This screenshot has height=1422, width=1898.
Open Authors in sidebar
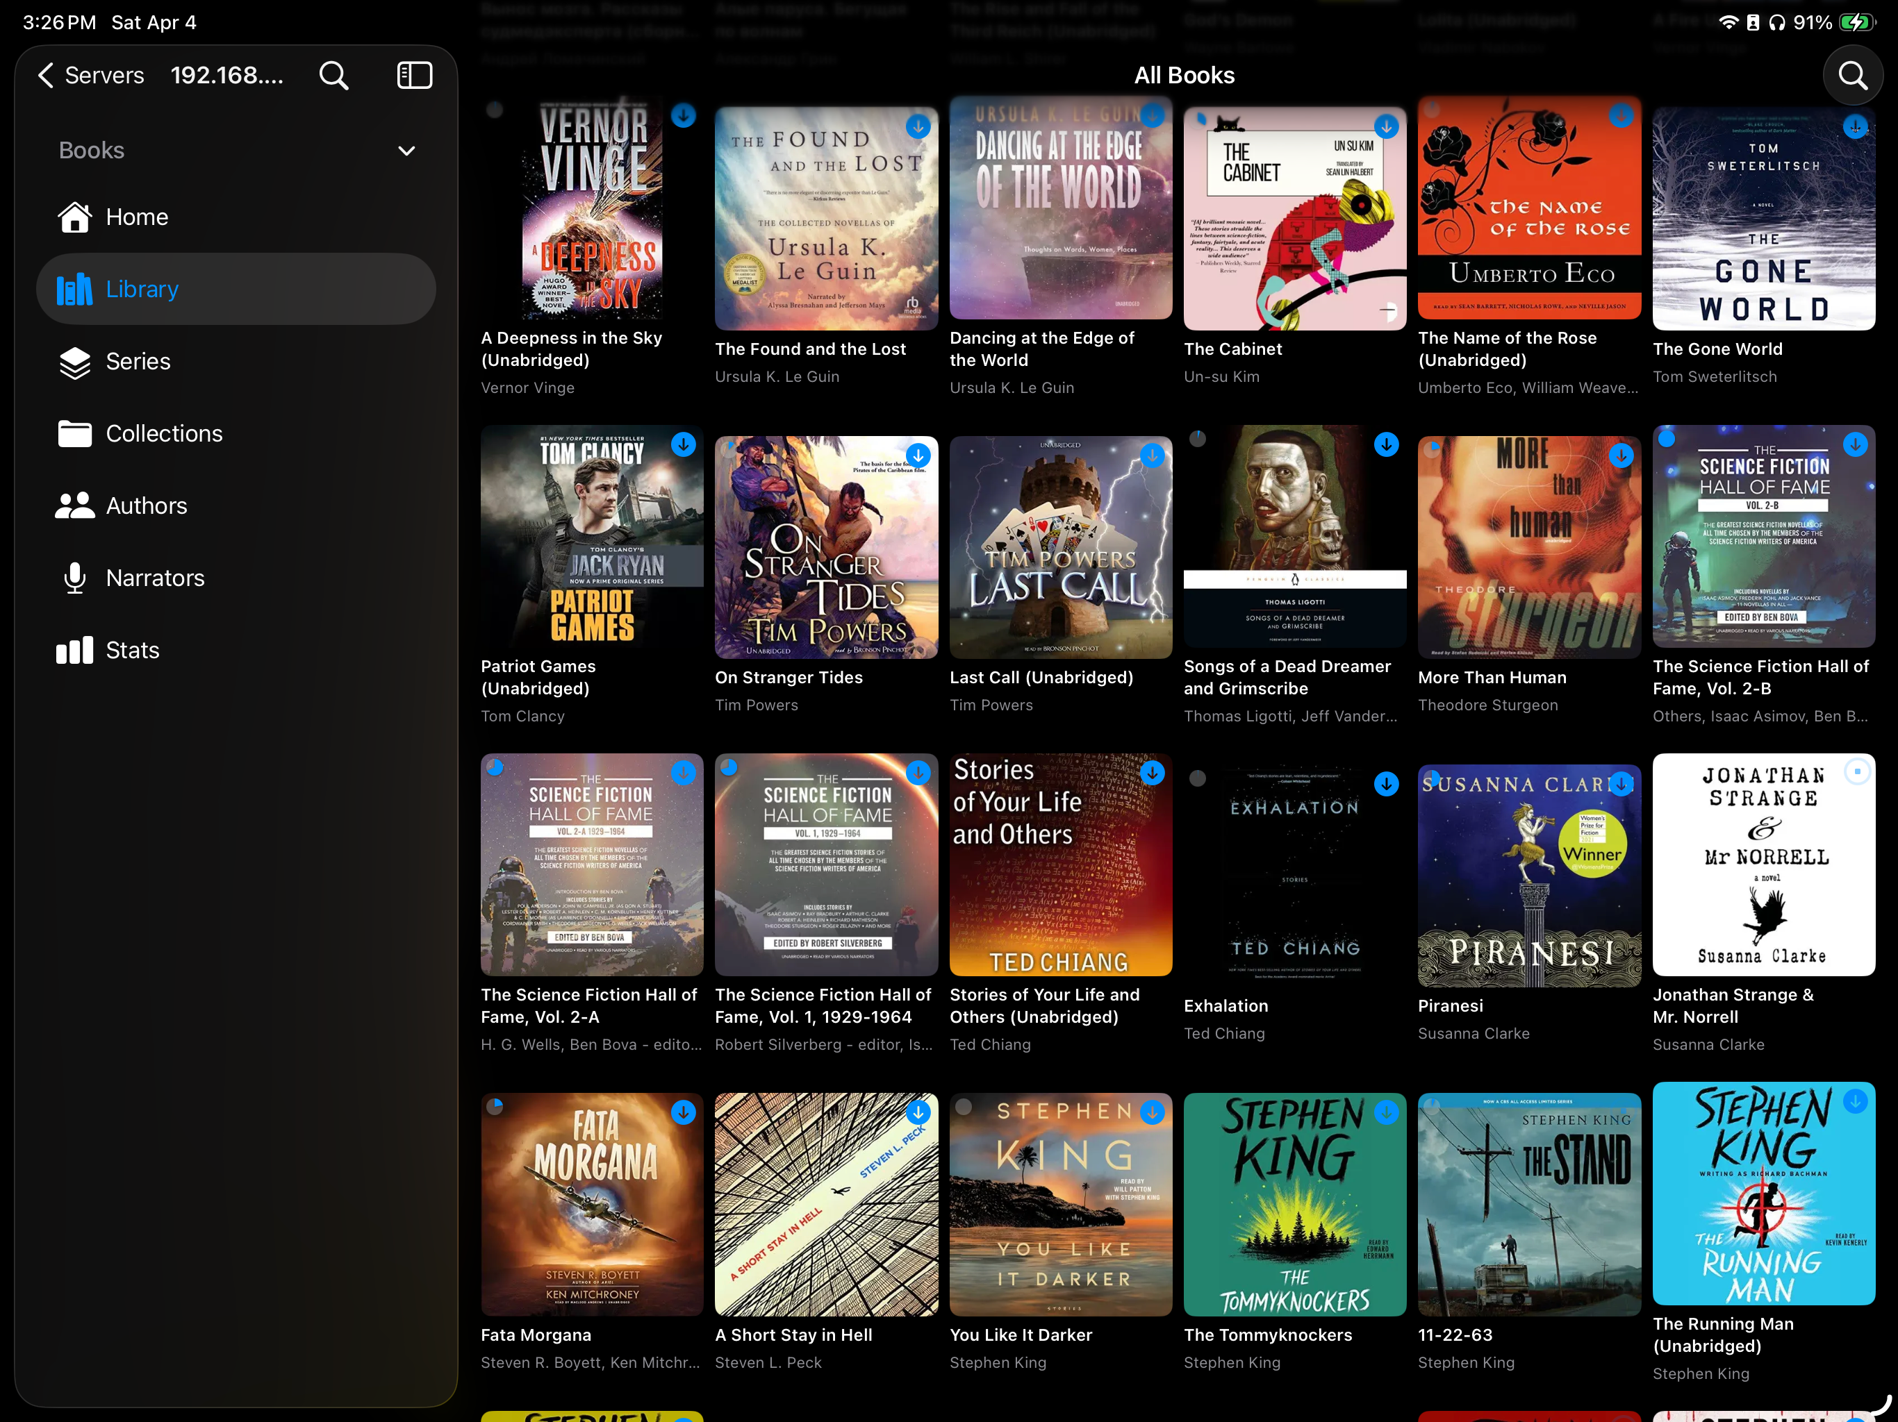click(236, 505)
